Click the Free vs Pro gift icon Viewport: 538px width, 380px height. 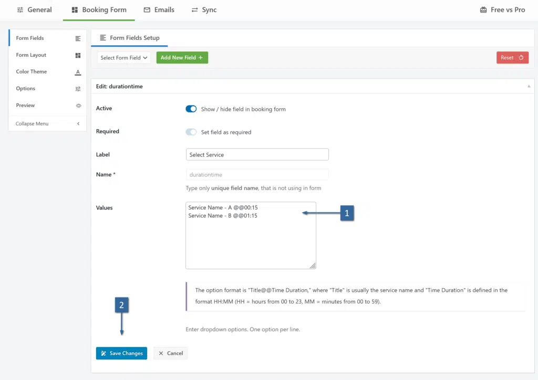pyautogui.click(x=483, y=10)
